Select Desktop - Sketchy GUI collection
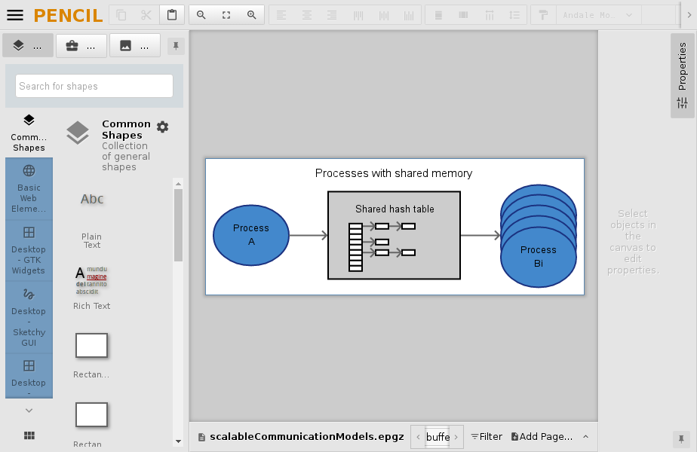Image resolution: width=697 pixels, height=452 pixels. pyautogui.click(x=29, y=317)
